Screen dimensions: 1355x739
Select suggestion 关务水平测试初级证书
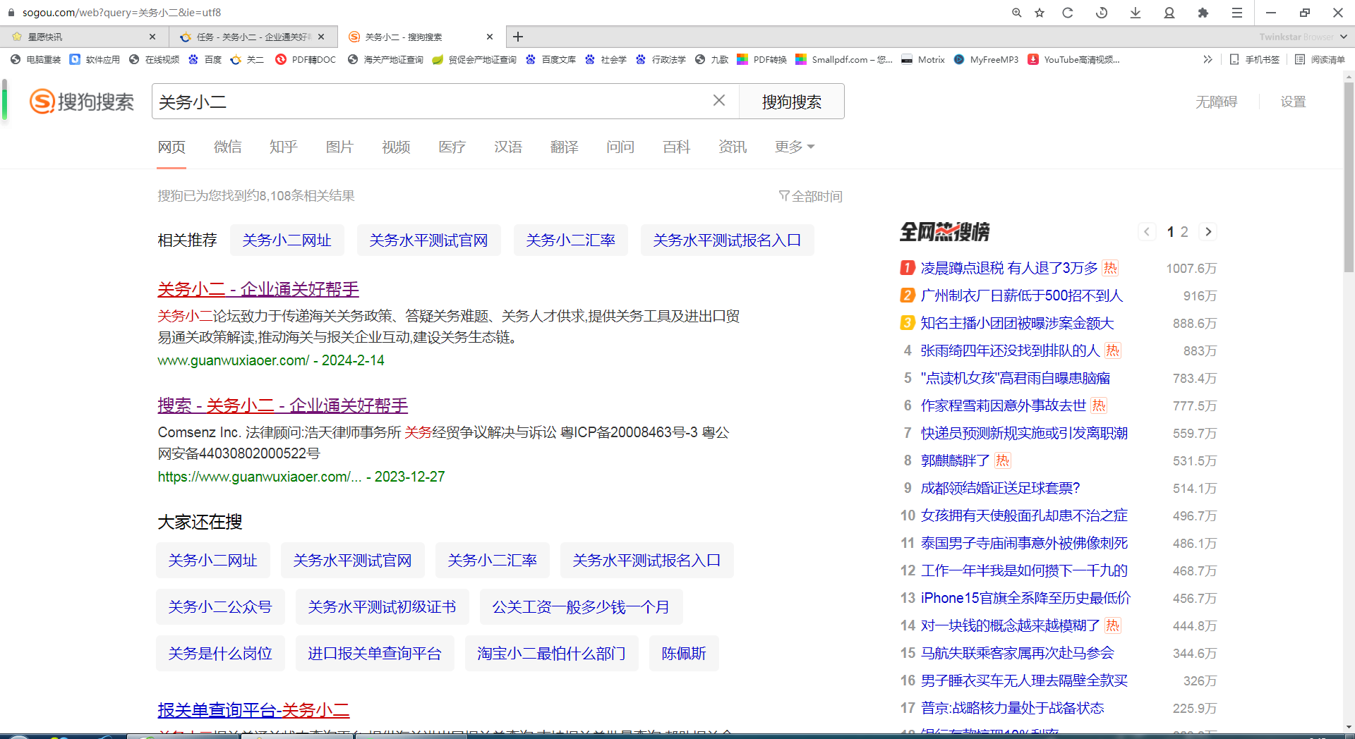(x=382, y=607)
